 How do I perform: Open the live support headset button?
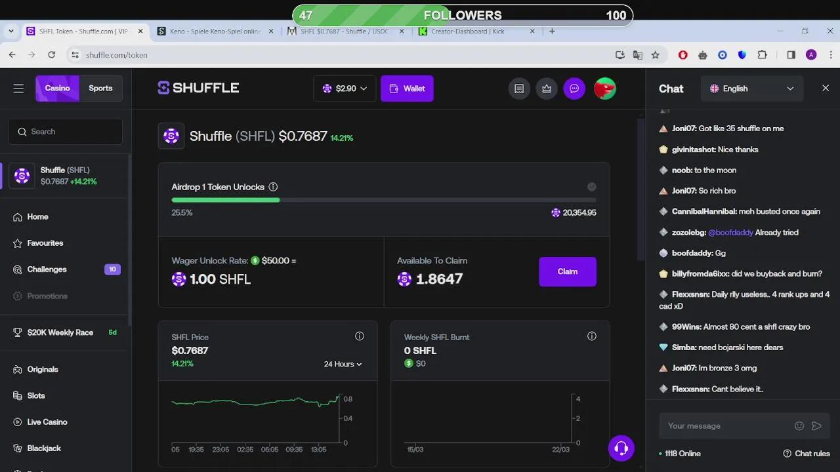pyautogui.click(x=621, y=448)
